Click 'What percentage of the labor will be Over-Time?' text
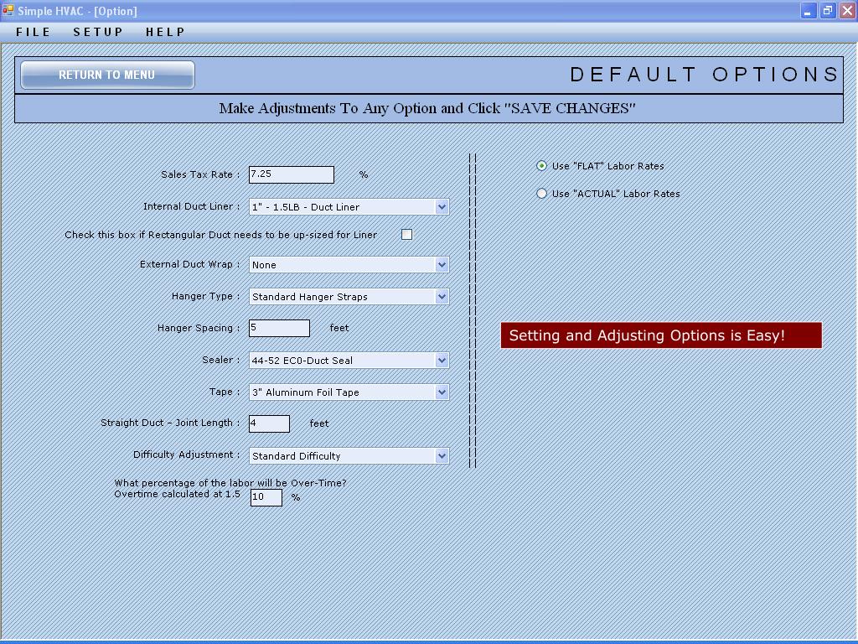The height and width of the screenshot is (644, 858). 230,483
